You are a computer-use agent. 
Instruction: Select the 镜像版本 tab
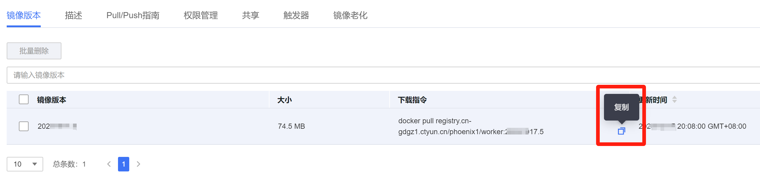24,15
